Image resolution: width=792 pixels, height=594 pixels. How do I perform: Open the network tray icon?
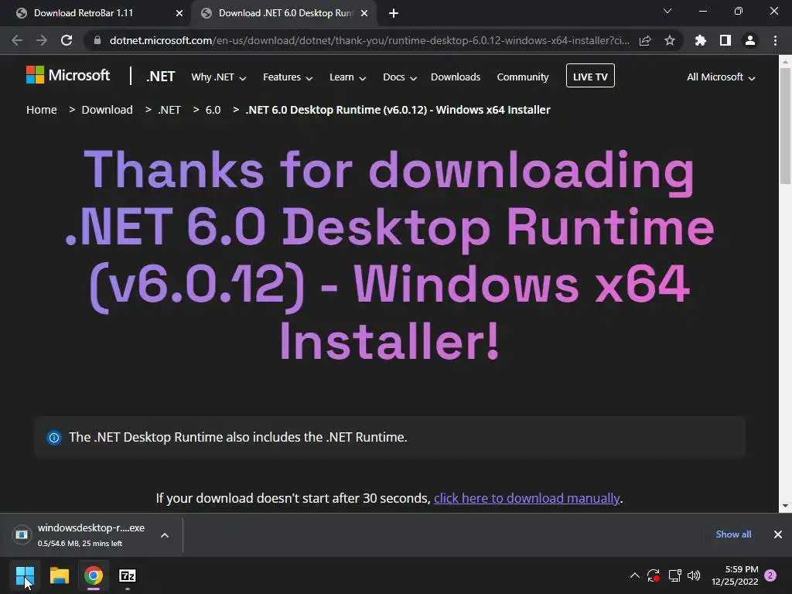point(674,575)
